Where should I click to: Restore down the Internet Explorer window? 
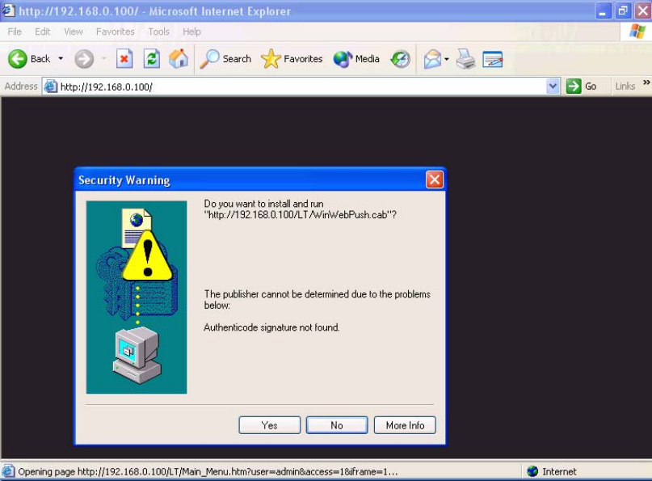tap(622, 11)
